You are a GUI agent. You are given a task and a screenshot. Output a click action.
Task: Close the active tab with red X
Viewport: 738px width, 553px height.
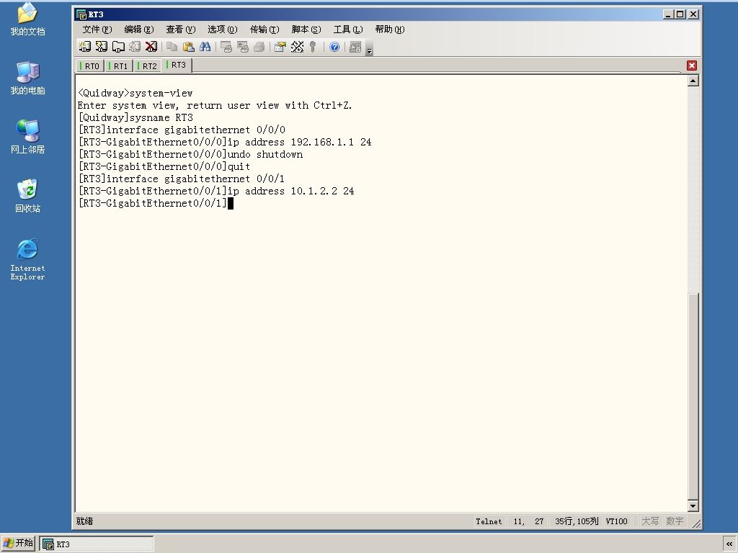[692, 66]
